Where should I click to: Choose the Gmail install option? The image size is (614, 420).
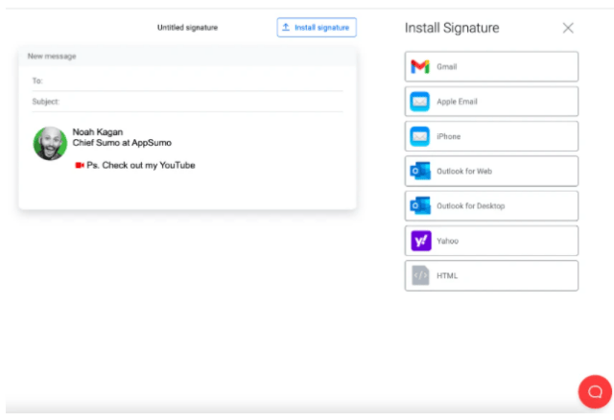point(491,66)
